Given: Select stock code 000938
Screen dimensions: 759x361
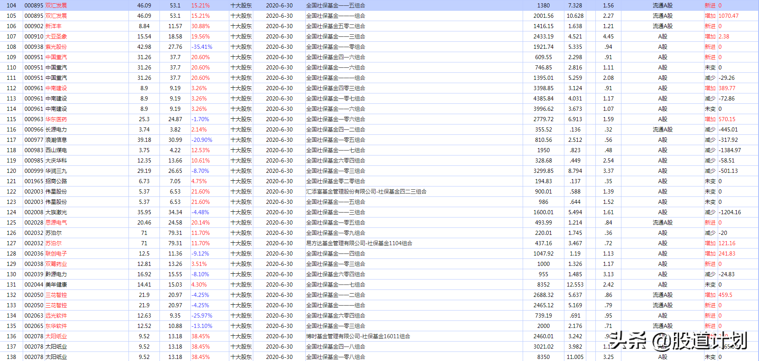Looking at the screenshot, I should coord(34,47).
